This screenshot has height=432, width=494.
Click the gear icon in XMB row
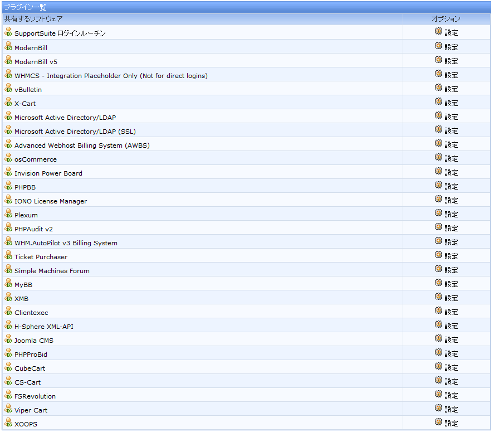coord(438,297)
